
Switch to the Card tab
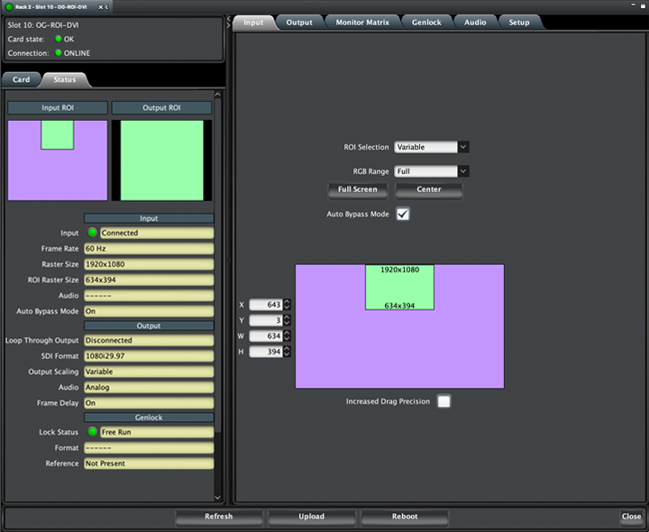coord(21,79)
